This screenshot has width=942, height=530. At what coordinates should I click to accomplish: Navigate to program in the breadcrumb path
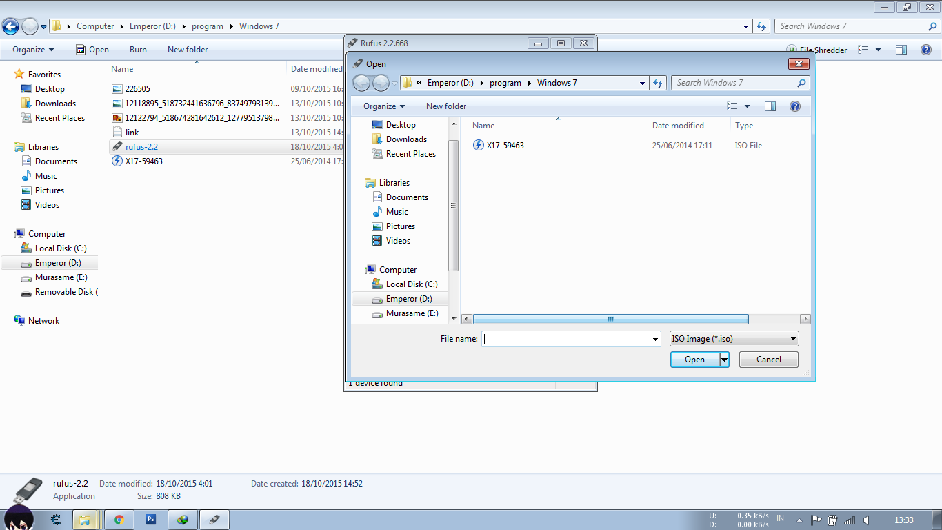(x=505, y=82)
